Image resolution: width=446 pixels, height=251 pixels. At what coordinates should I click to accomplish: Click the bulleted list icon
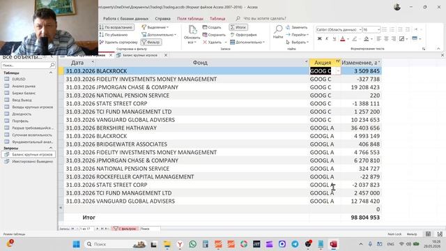385,29
